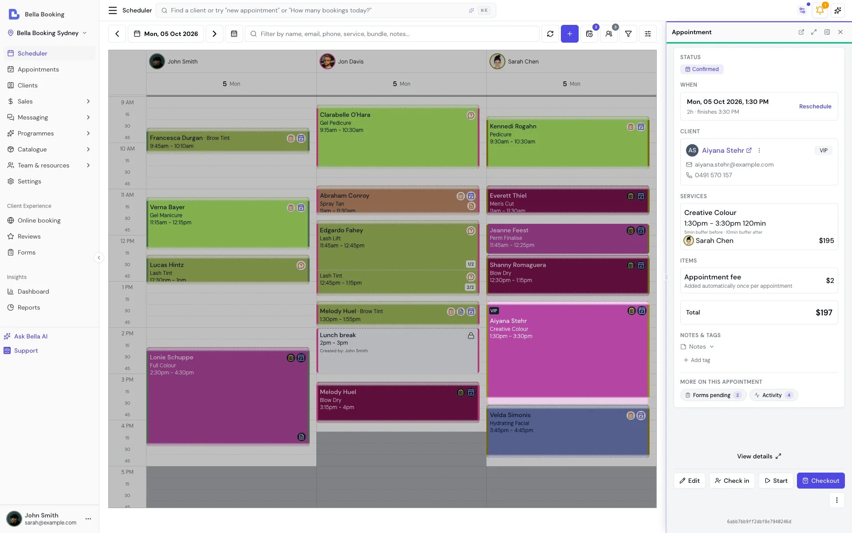Image resolution: width=852 pixels, height=533 pixels.
Task: Open the notifications bell
Action: 820,10
